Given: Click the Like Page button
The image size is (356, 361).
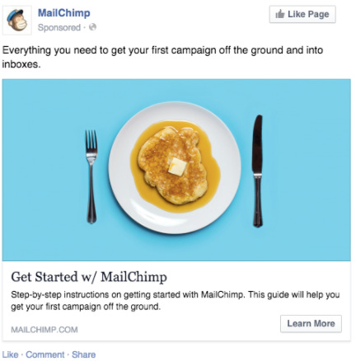Looking at the screenshot, I should [302, 14].
